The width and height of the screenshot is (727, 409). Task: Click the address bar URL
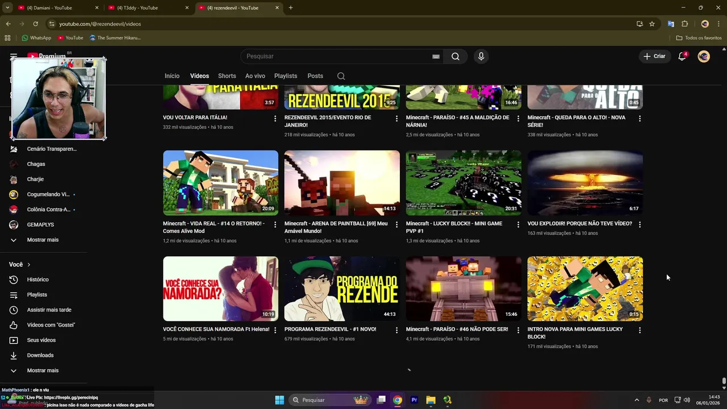pyautogui.click(x=100, y=24)
